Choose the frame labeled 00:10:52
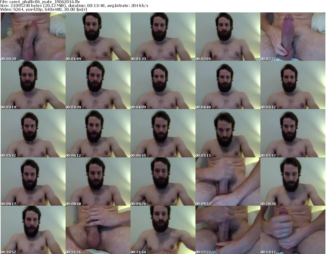326x254 pixels. [33, 230]
